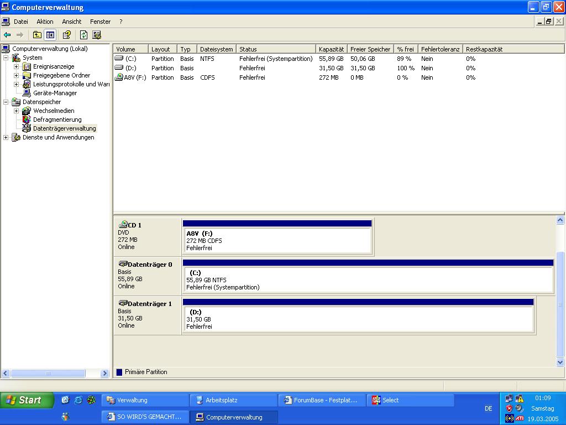Click the (C:) drive icon in volume list
The height and width of the screenshot is (425, 566).
tap(119, 58)
